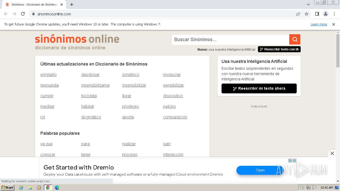Open the word link ermitaño
This screenshot has width=340, height=191.
pyautogui.click(x=48, y=75)
